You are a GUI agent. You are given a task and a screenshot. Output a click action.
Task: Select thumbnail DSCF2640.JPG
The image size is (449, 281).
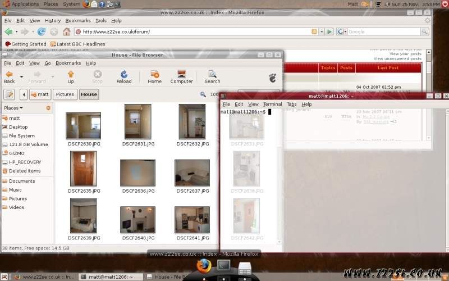click(138, 220)
